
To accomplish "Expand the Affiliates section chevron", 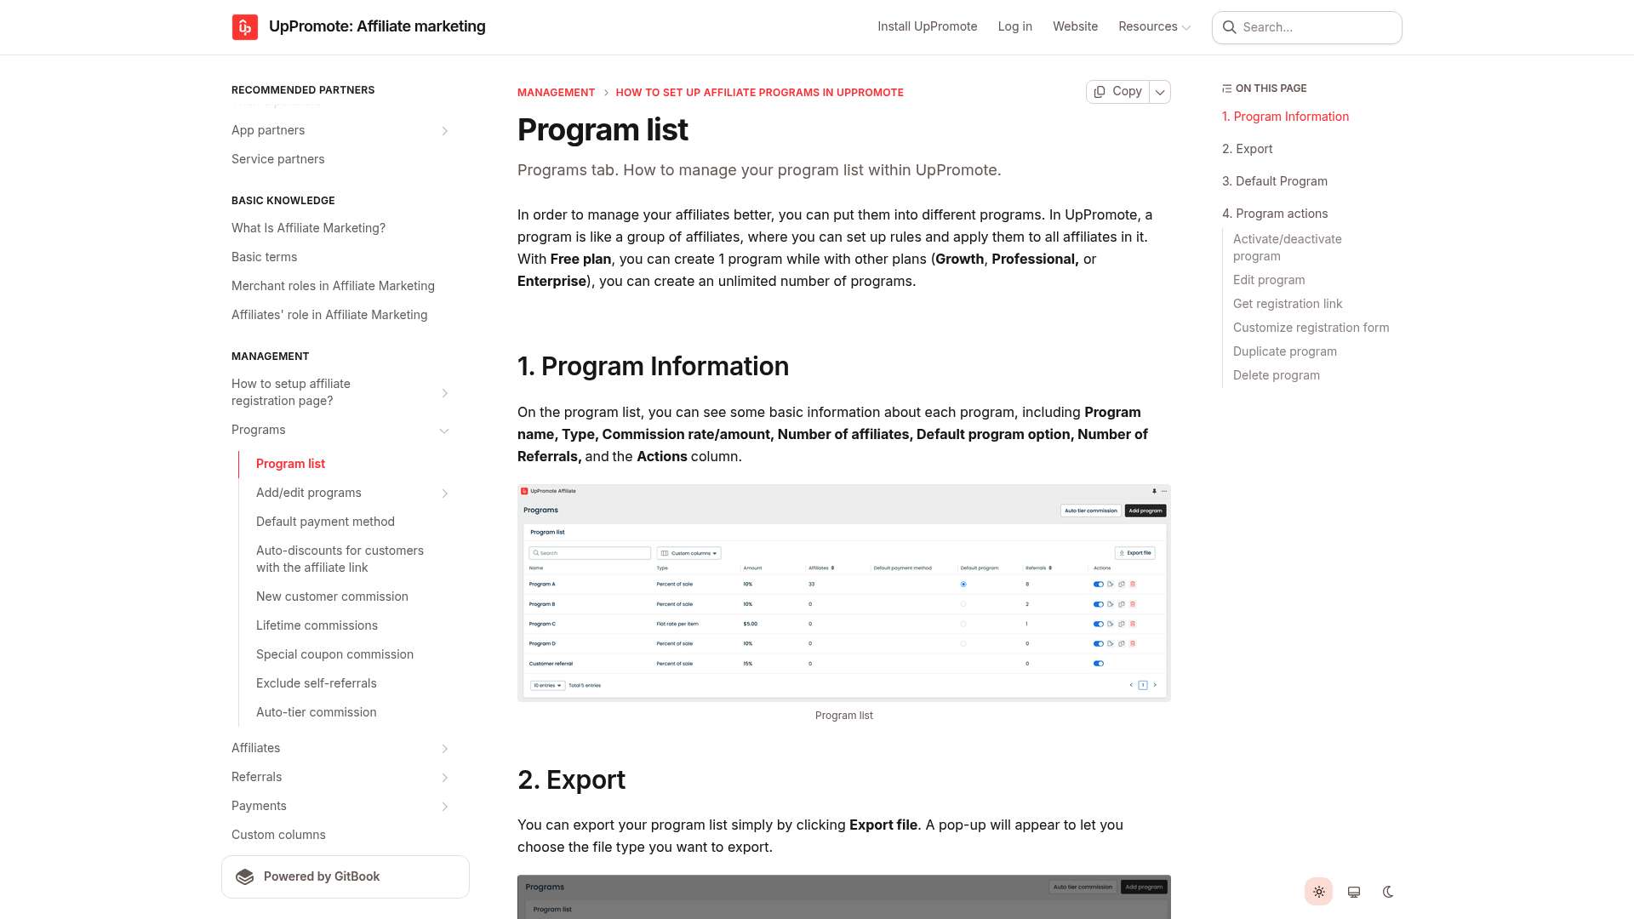I will point(444,748).
